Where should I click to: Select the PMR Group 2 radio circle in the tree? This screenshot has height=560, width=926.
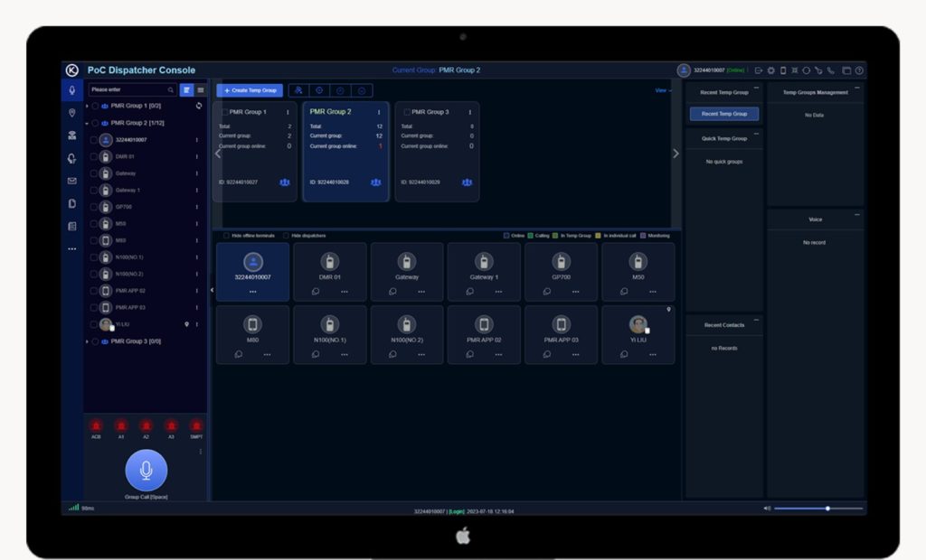coord(95,123)
